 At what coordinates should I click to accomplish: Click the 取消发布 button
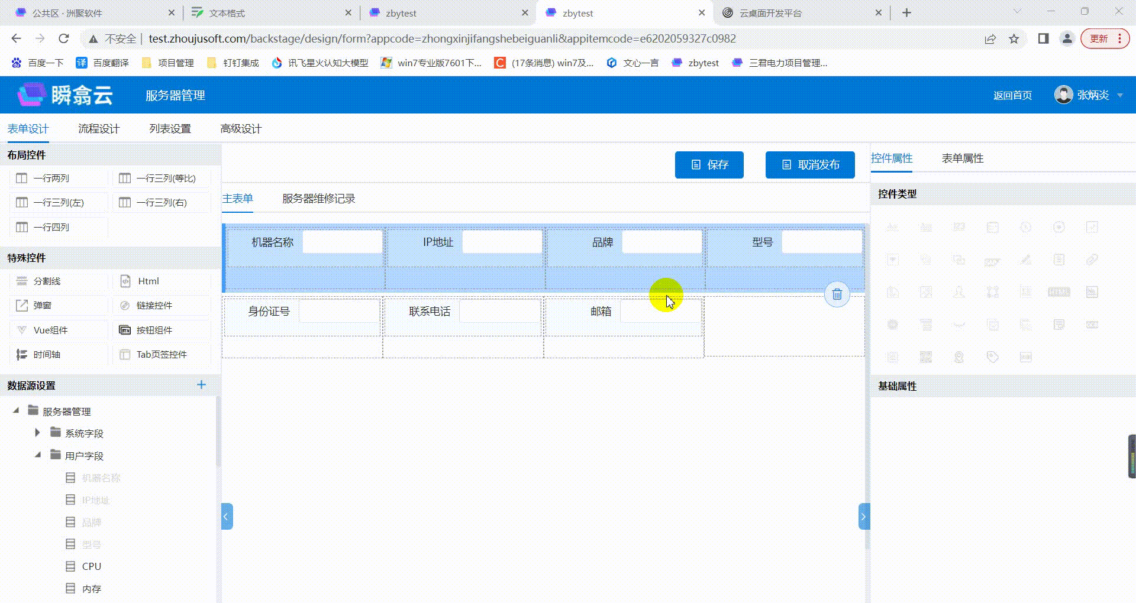[x=809, y=165]
